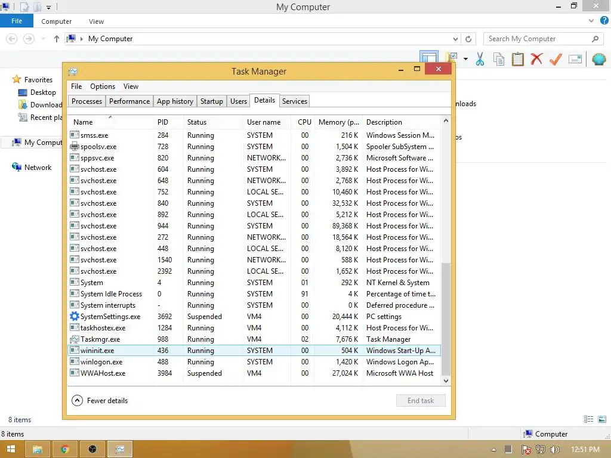
Task: Open the Explorer Computer ribbon tab
Action: coord(56,21)
